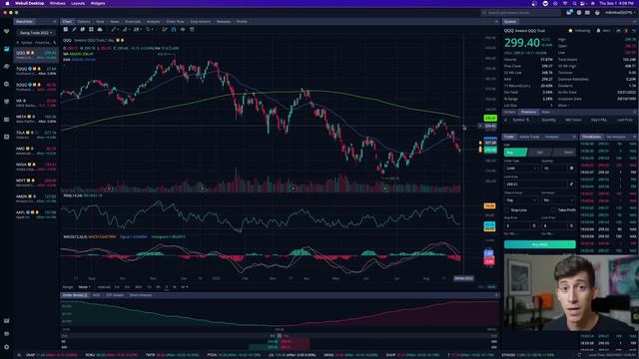The height and width of the screenshot is (359, 639).
Task: Enable the Stop Loss checkbox
Action: pyautogui.click(x=507, y=210)
